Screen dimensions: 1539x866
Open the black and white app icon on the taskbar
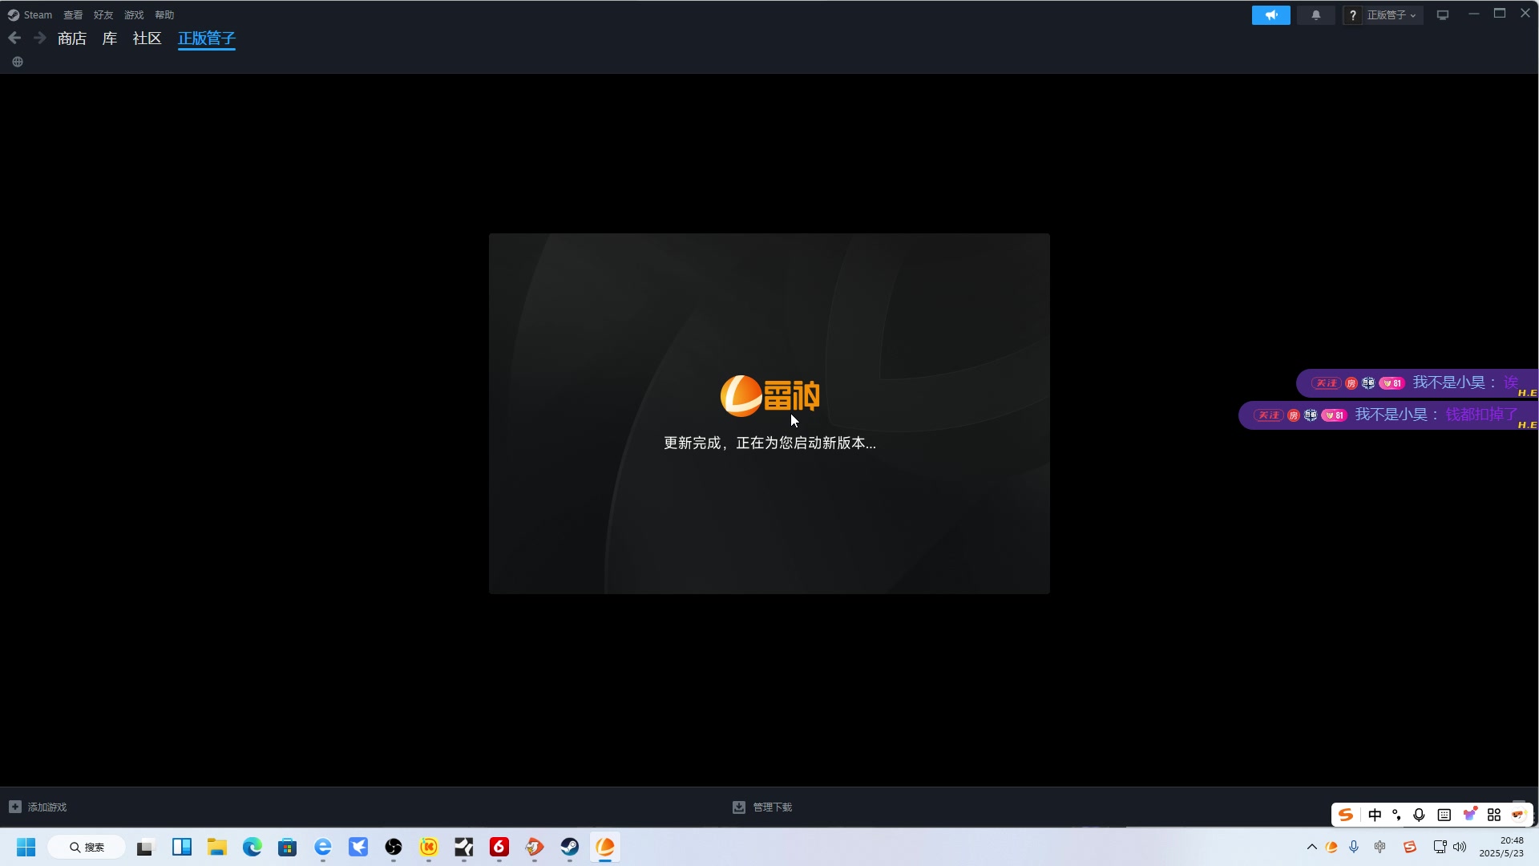(464, 847)
